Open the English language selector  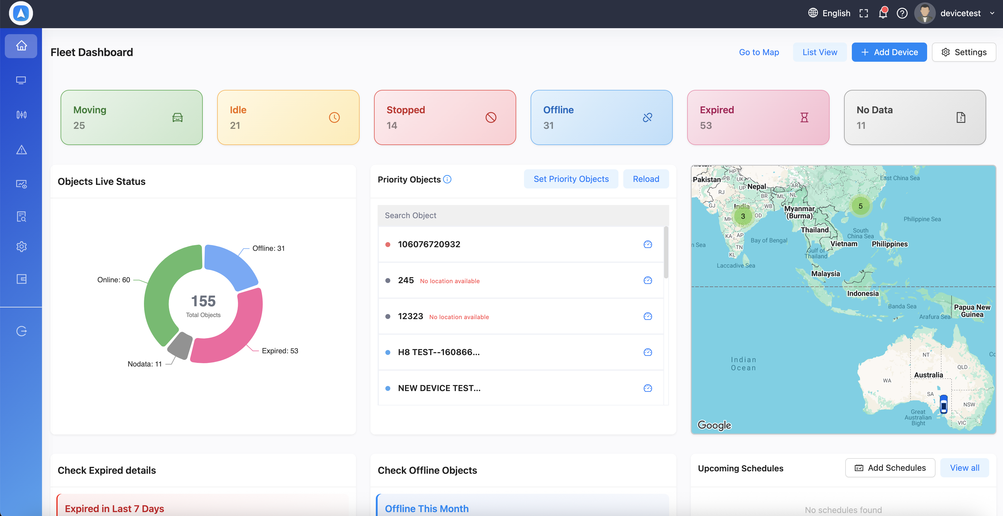click(829, 13)
